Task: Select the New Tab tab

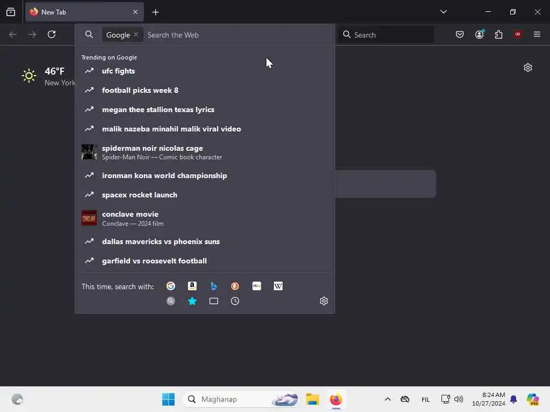Action: pos(84,12)
